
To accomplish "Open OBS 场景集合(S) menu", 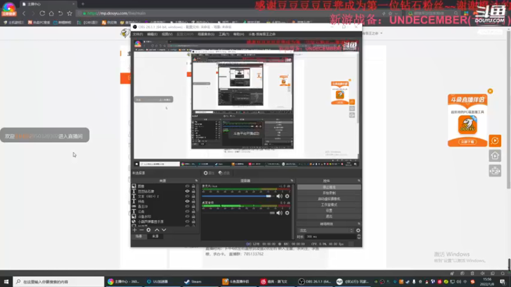I will (206, 34).
